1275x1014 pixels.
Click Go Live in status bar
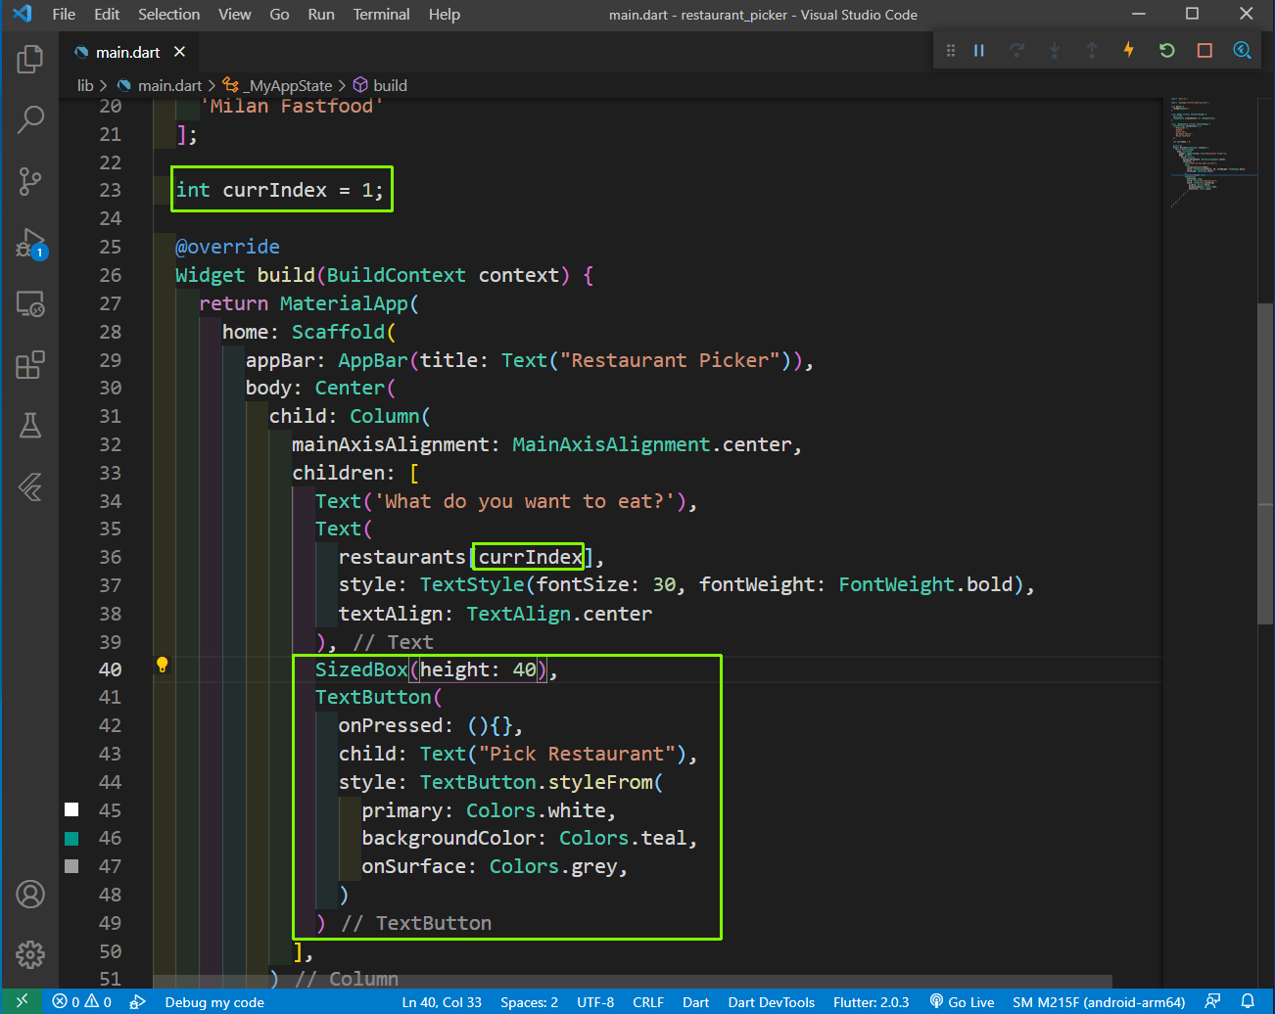[962, 1001]
